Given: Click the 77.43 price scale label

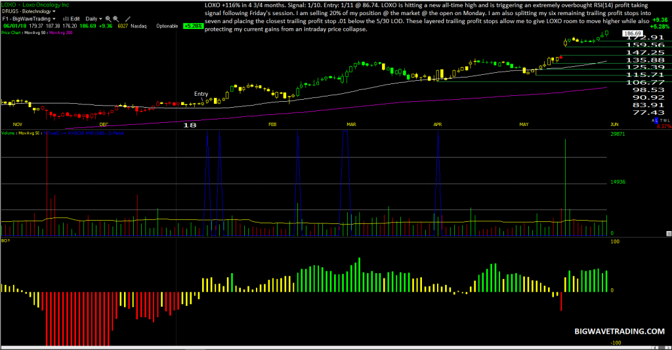Looking at the screenshot, I should click(x=648, y=112).
